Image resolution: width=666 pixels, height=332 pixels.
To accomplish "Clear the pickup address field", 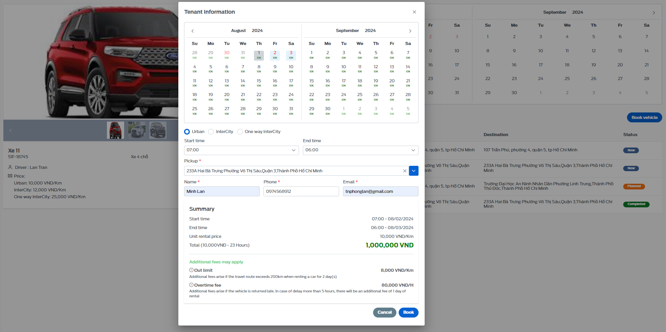I will (405, 171).
